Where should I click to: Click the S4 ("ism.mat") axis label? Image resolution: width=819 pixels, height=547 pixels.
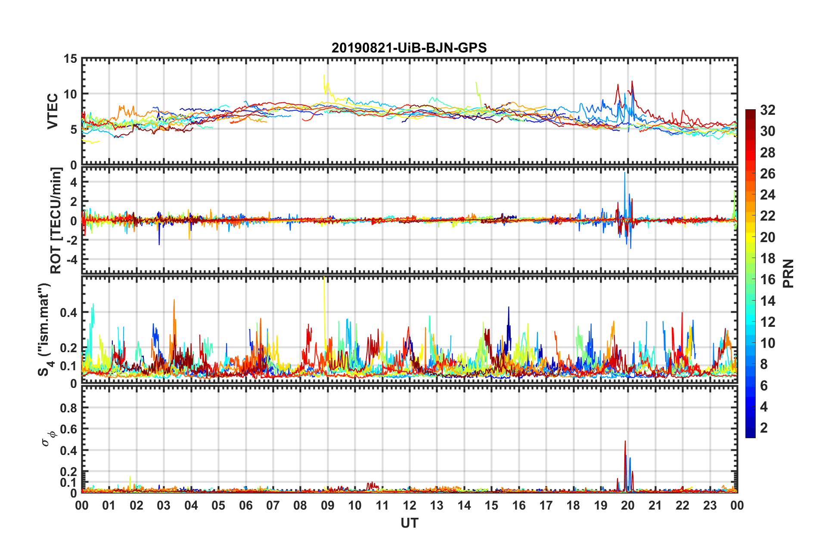pyautogui.click(x=45, y=329)
